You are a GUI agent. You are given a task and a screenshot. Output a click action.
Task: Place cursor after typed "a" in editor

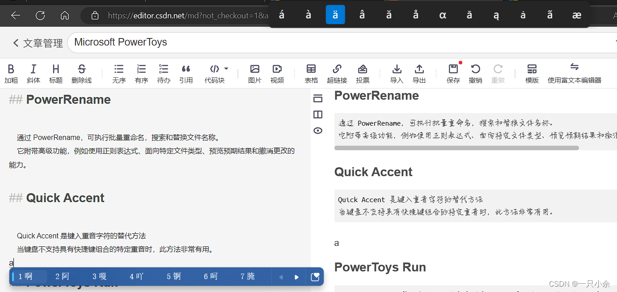(x=14, y=263)
